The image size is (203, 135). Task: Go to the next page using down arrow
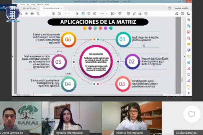click(59, 13)
